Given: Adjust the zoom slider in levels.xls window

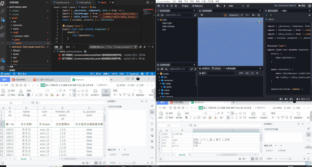Looking at the screenshot, I should coord(134,163).
